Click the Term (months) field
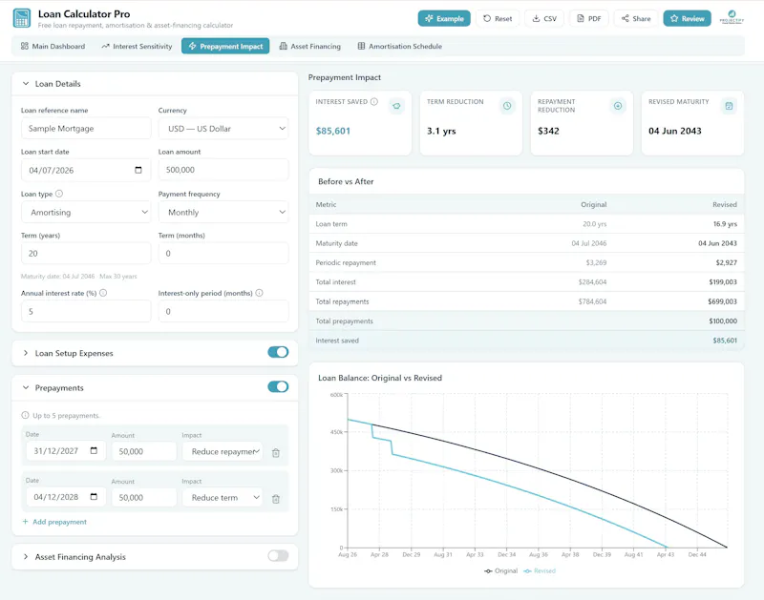The height and width of the screenshot is (600, 764). click(x=223, y=254)
